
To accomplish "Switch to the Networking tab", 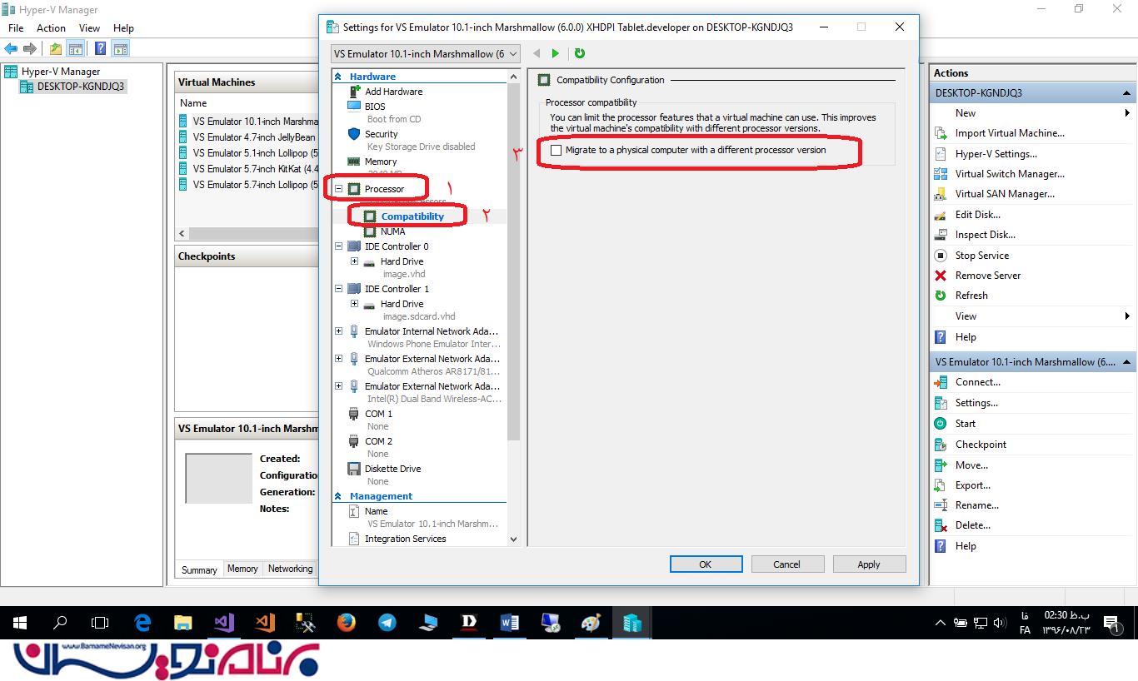I will click(x=290, y=569).
